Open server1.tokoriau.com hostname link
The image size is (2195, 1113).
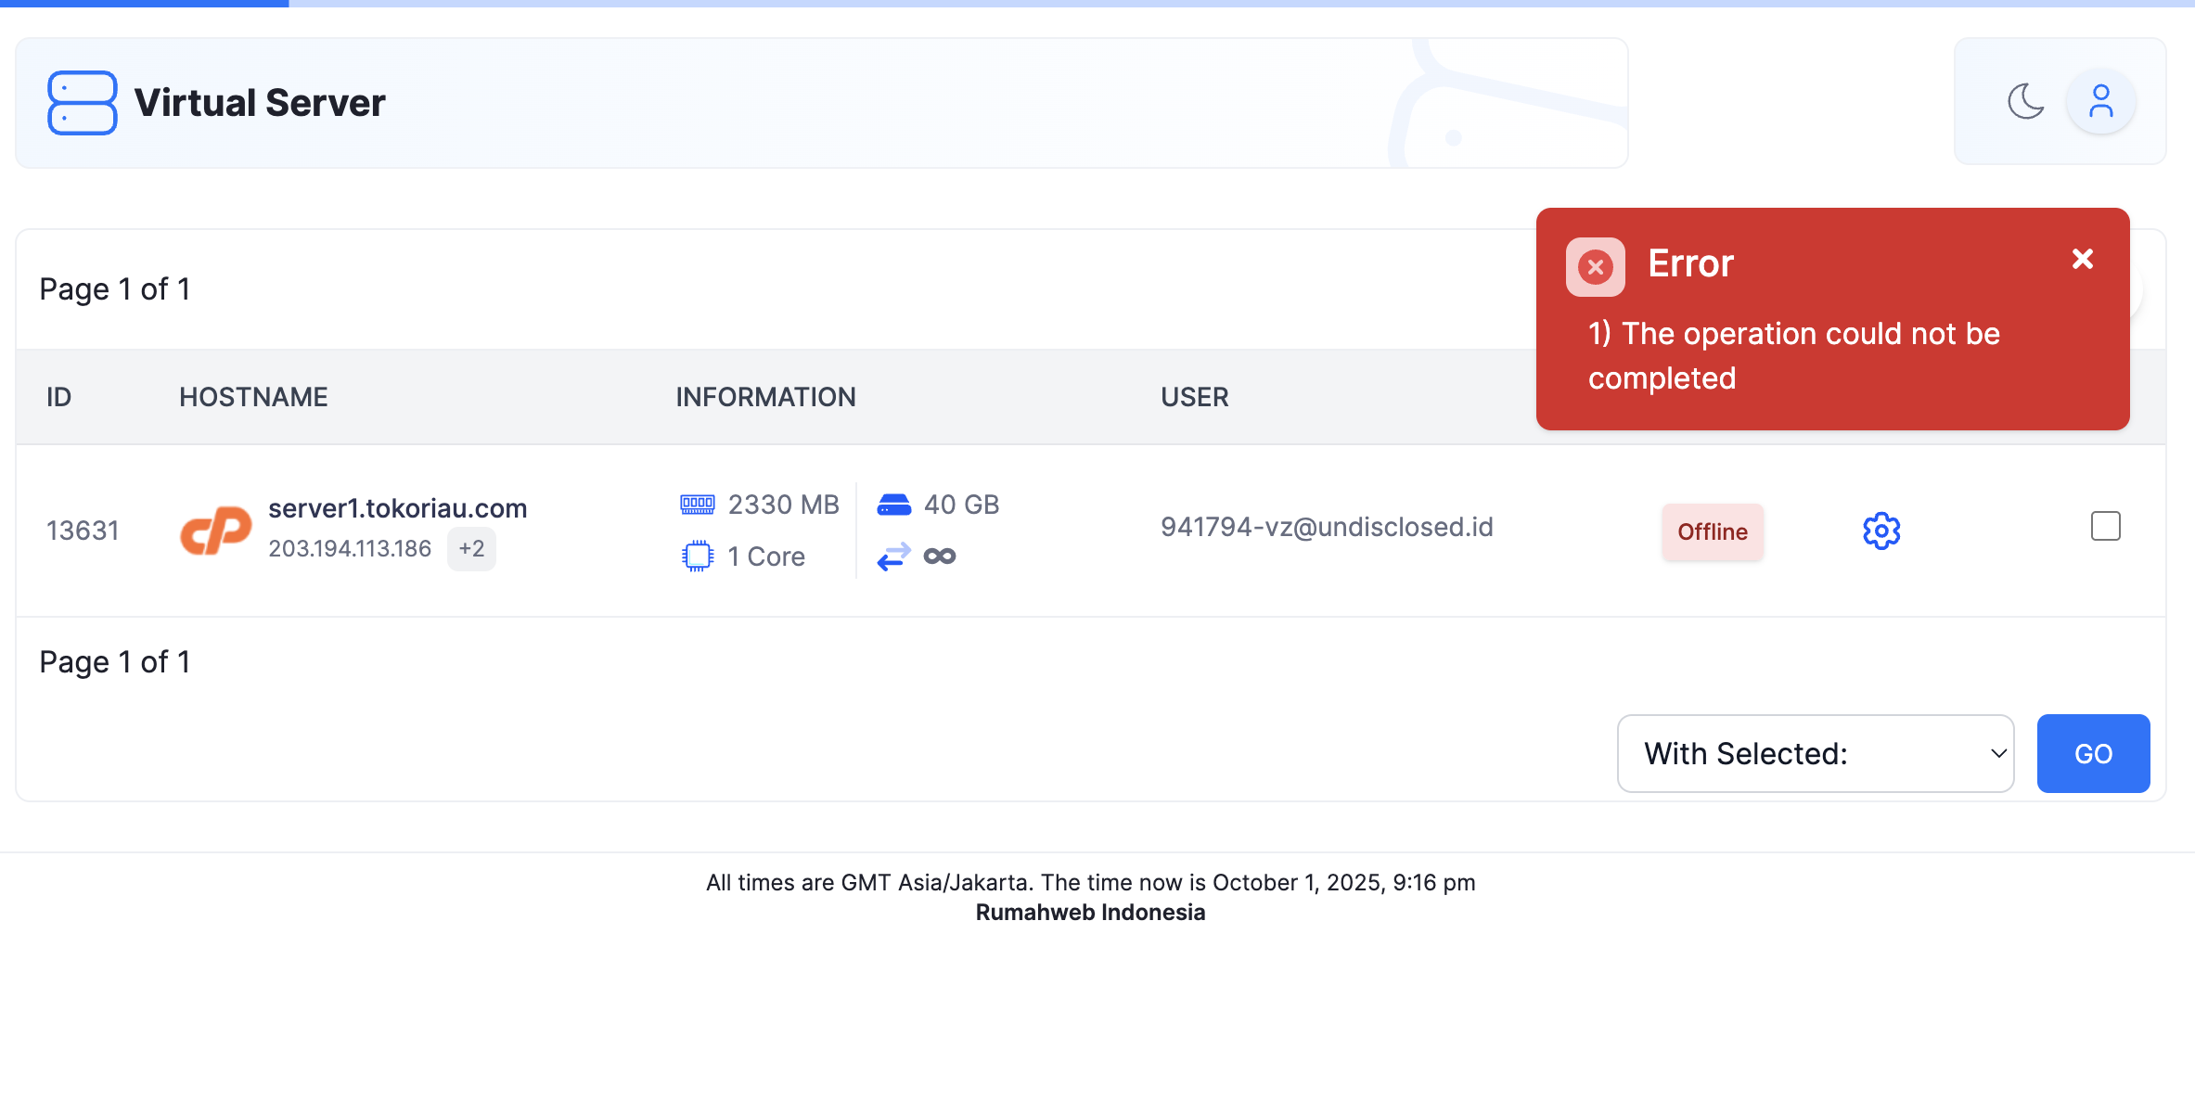tap(397, 508)
